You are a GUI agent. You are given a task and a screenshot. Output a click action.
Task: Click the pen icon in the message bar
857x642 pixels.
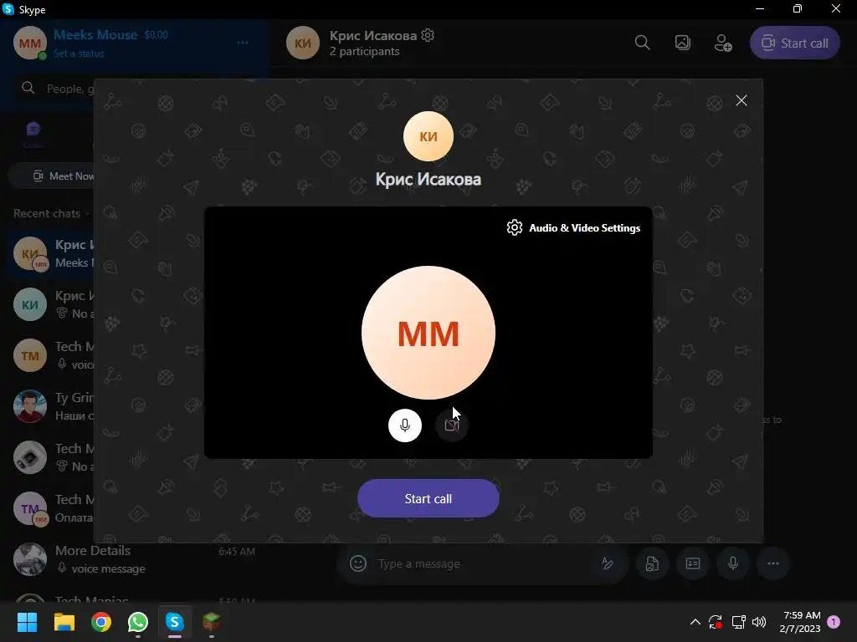click(608, 563)
